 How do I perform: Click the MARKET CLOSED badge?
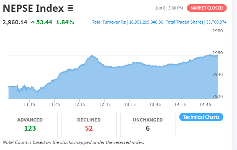(x=207, y=8)
